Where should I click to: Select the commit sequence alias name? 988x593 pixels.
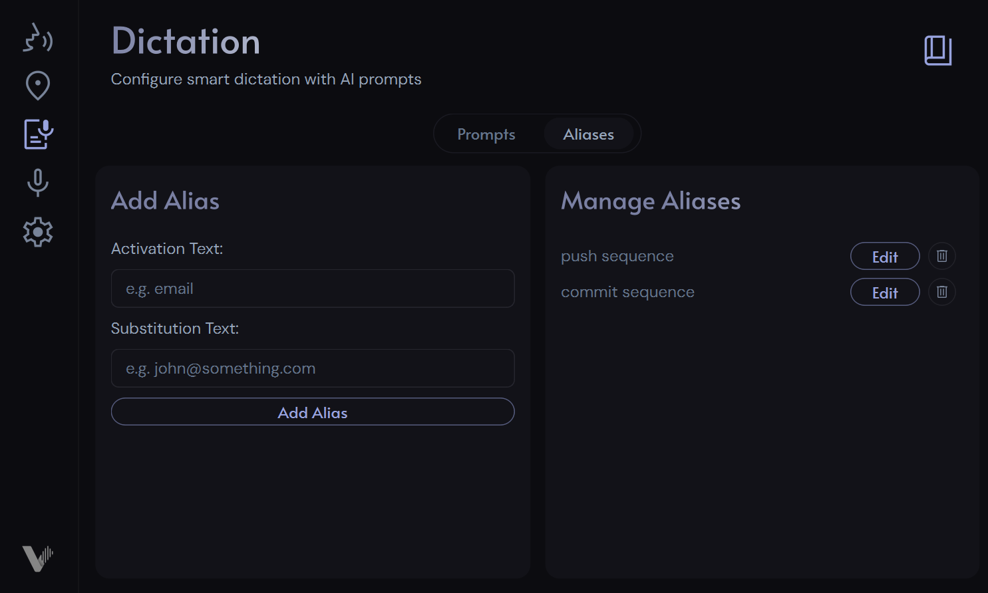click(x=627, y=292)
